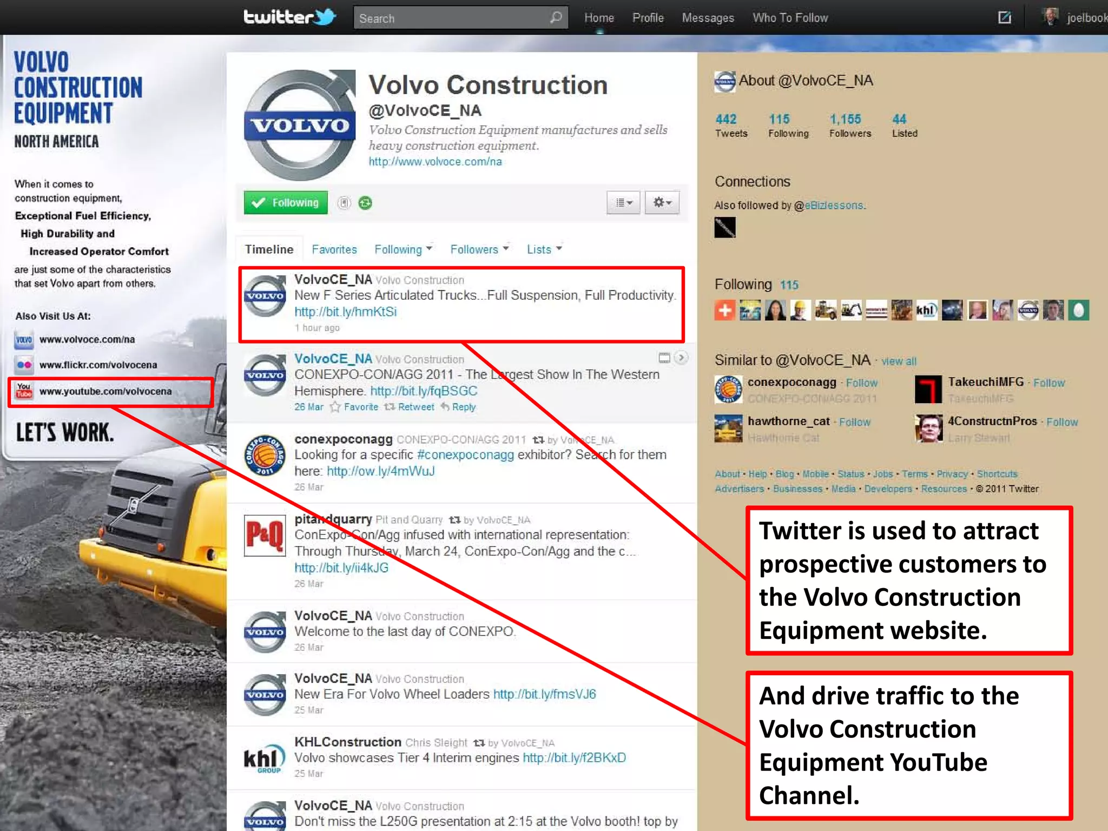This screenshot has height=831, width=1108.
Task: Click the eBizlessons black avatar thumbnail
Action: (x=725, y=227)
